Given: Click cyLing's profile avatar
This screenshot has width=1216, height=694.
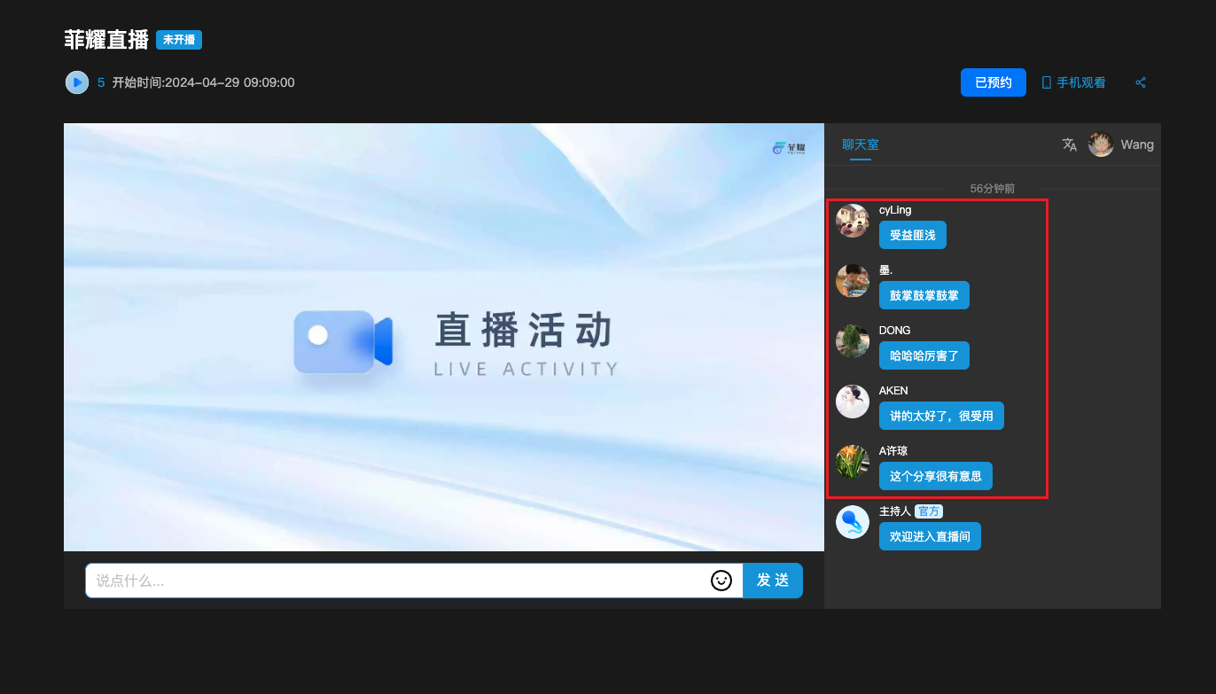Looking at the screenshot, I should [853, 221].
